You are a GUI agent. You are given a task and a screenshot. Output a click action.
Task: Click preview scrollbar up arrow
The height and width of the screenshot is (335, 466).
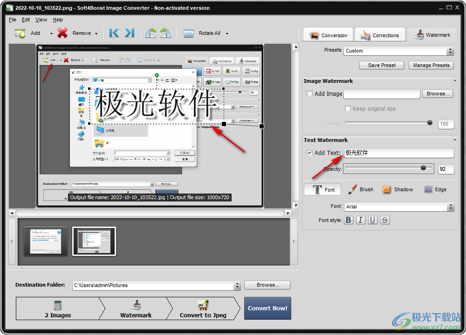tap(296, 47)
